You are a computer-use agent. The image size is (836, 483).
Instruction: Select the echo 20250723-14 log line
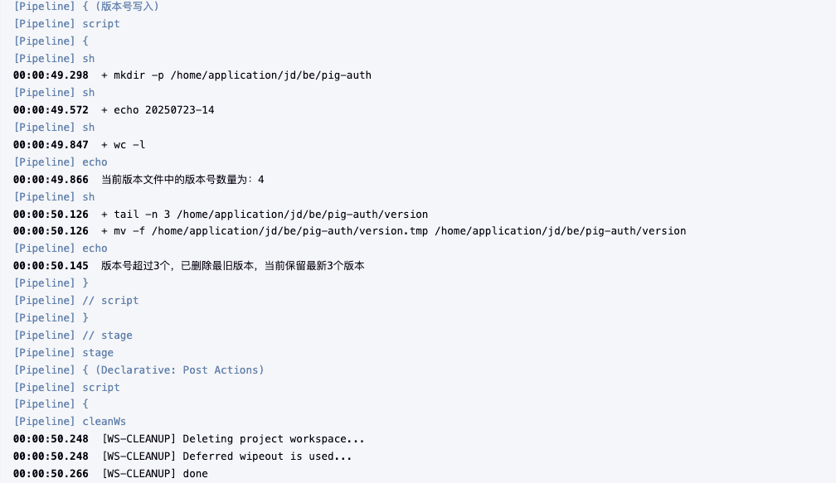point(158,110)
